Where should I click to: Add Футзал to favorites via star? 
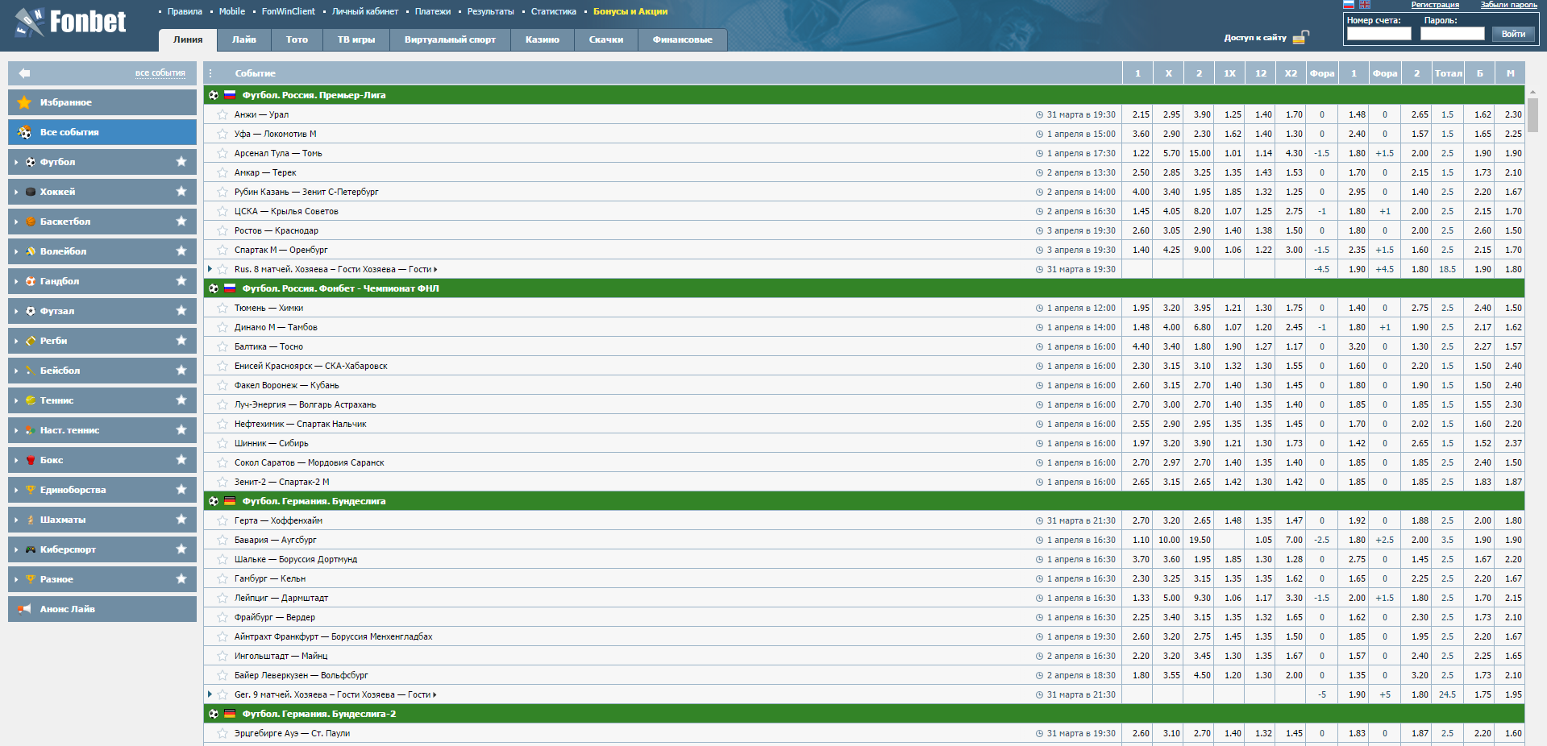point(181,311)
